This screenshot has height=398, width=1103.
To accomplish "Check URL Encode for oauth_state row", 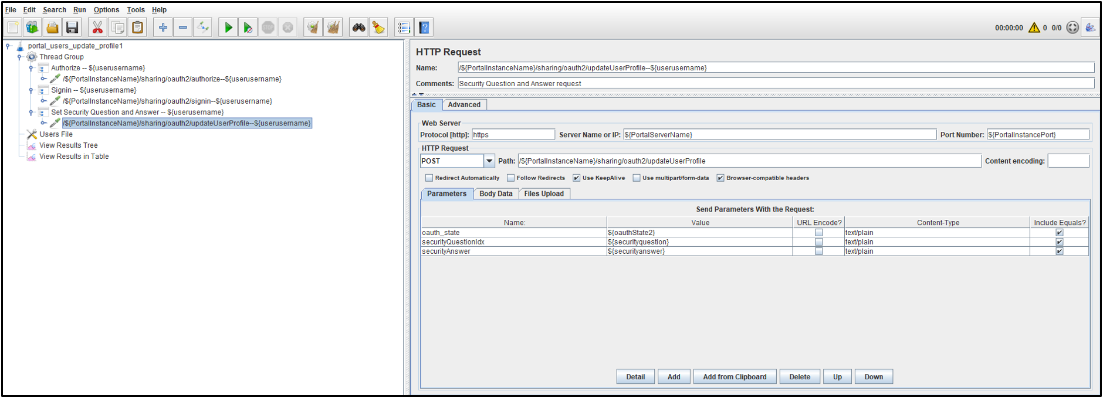I will [x=818, y=233].
